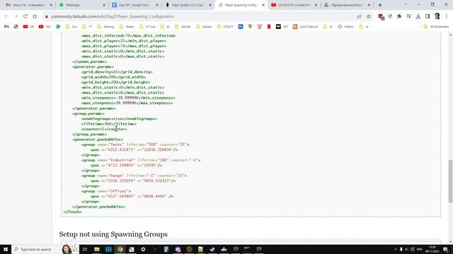453x254 pixels.
Task: Open the Google Maps bookmark
Action: pos(250,27)
